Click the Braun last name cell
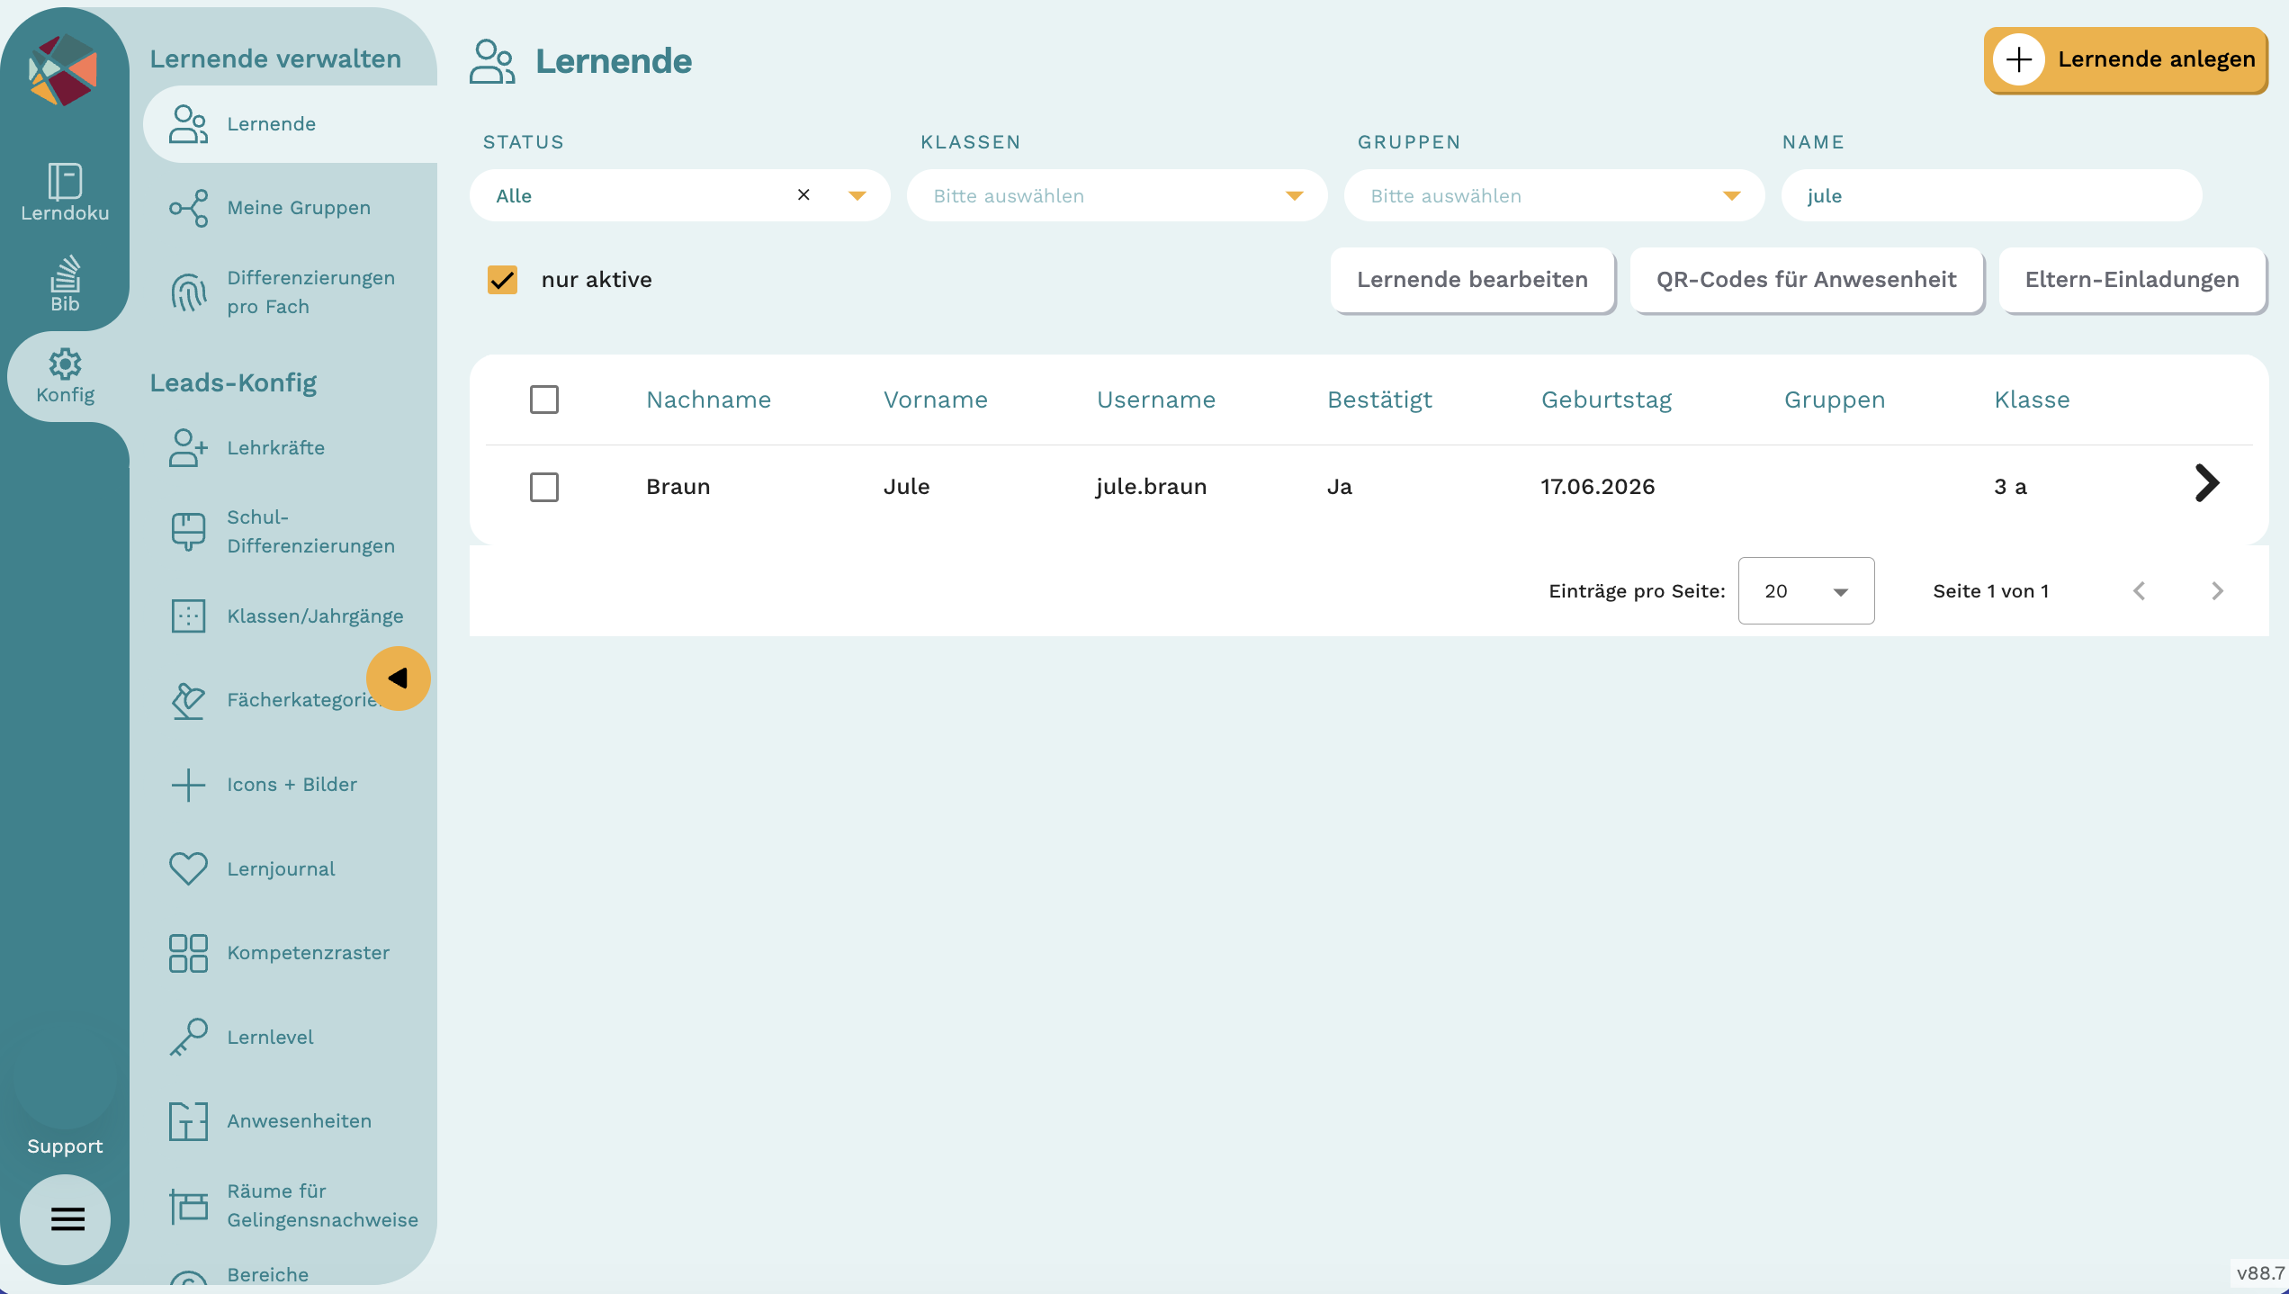This screenshot has height=1294, width=2289. (x=678, y=487)
